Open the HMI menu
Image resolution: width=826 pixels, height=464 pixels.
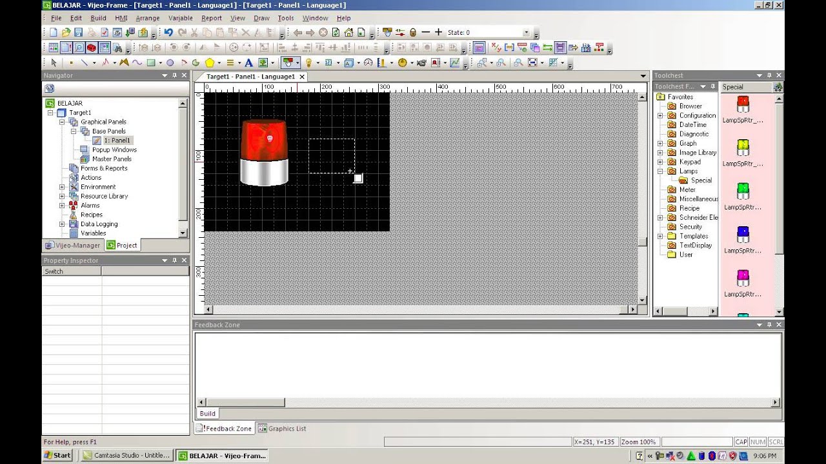point(121,18)
